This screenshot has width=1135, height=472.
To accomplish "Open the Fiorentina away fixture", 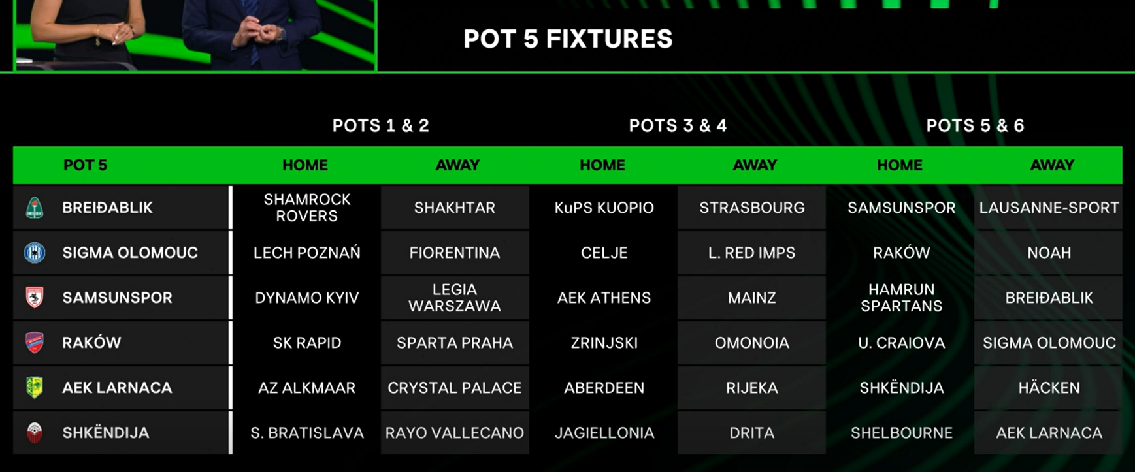I will click(x=455, y=253).
